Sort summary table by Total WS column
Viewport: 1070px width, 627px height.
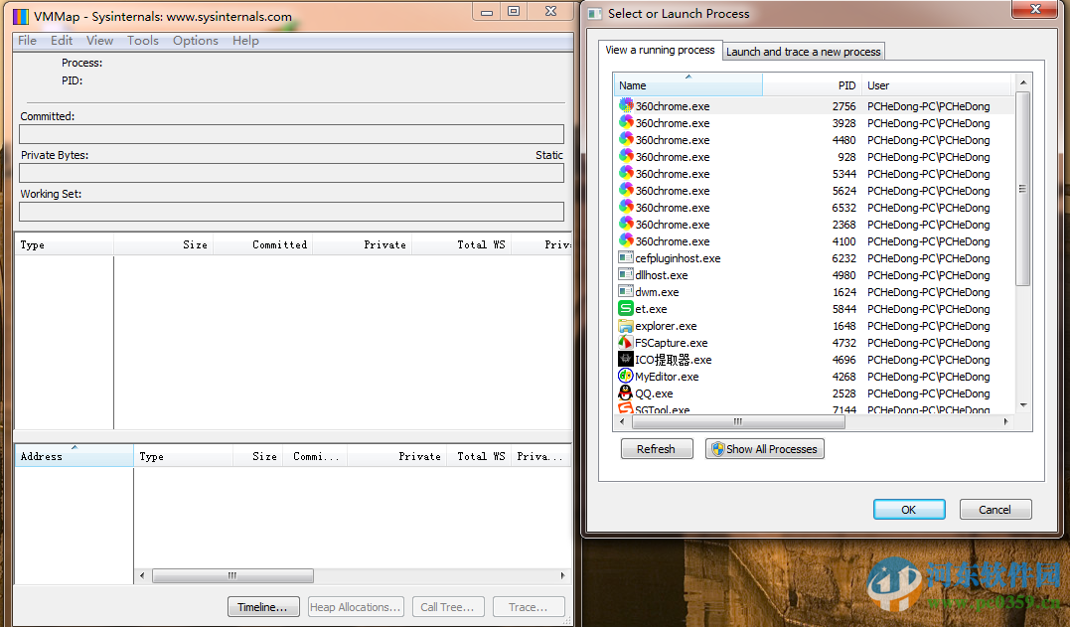tap(462, 244)
